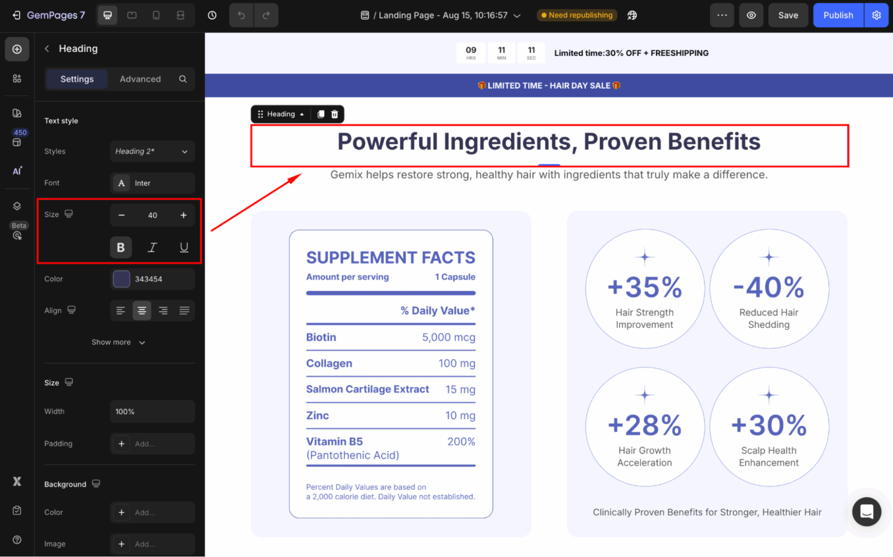
Task: Open the AI assistant in the left sidebar
Action: (x=17, y=170)
